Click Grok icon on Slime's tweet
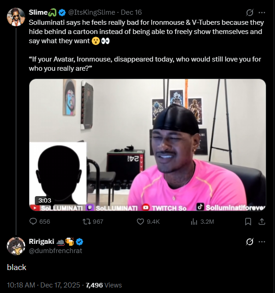This screenshot has width=275, height=293. (x=249, y=12)
